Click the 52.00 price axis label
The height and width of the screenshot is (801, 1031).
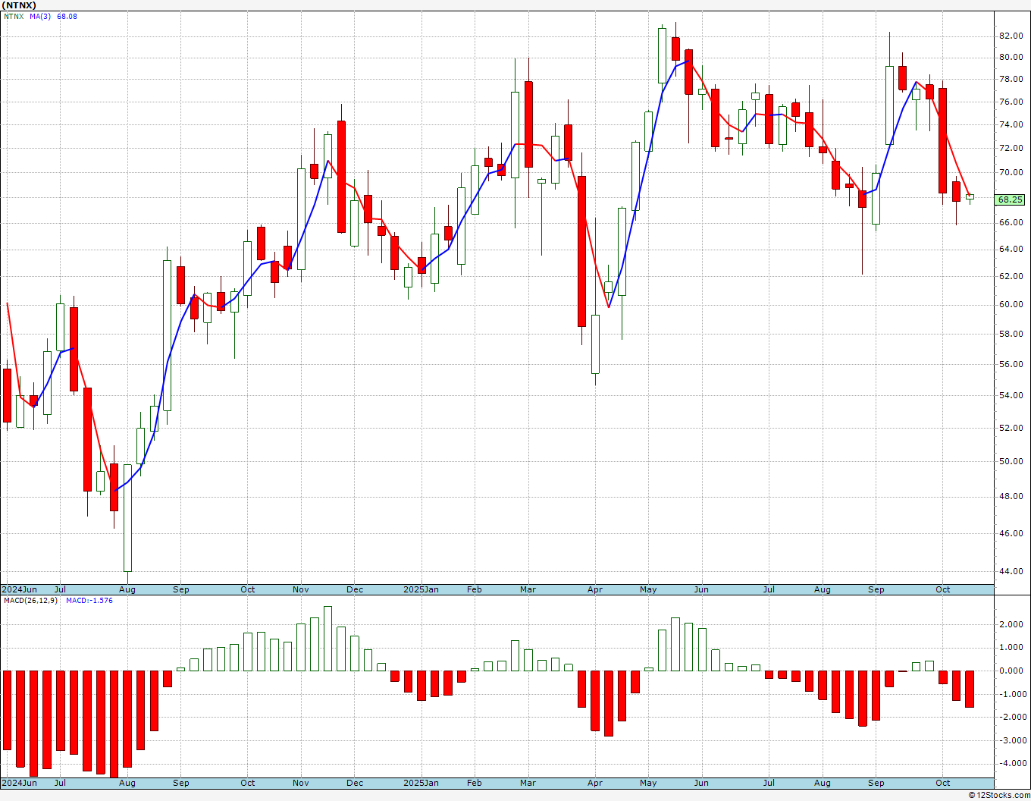(x=1011, y=428)
